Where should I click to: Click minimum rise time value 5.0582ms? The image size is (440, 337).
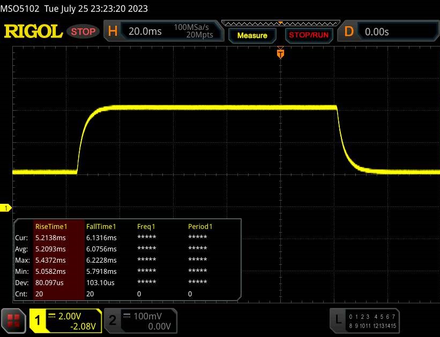point(50,271)
